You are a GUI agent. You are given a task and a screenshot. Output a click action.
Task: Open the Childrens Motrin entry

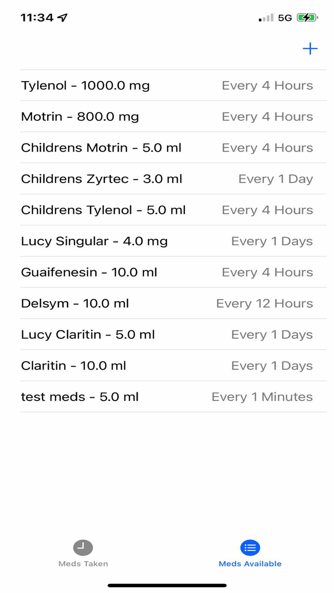(x=167, y=148)
